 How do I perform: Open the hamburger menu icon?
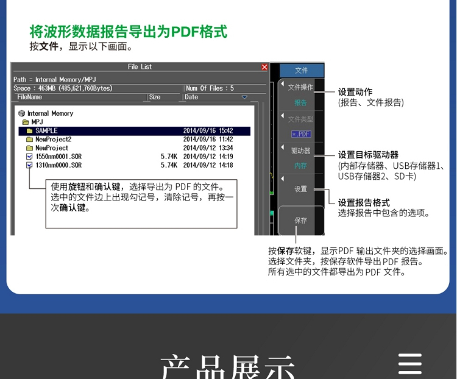click(410, 364)
